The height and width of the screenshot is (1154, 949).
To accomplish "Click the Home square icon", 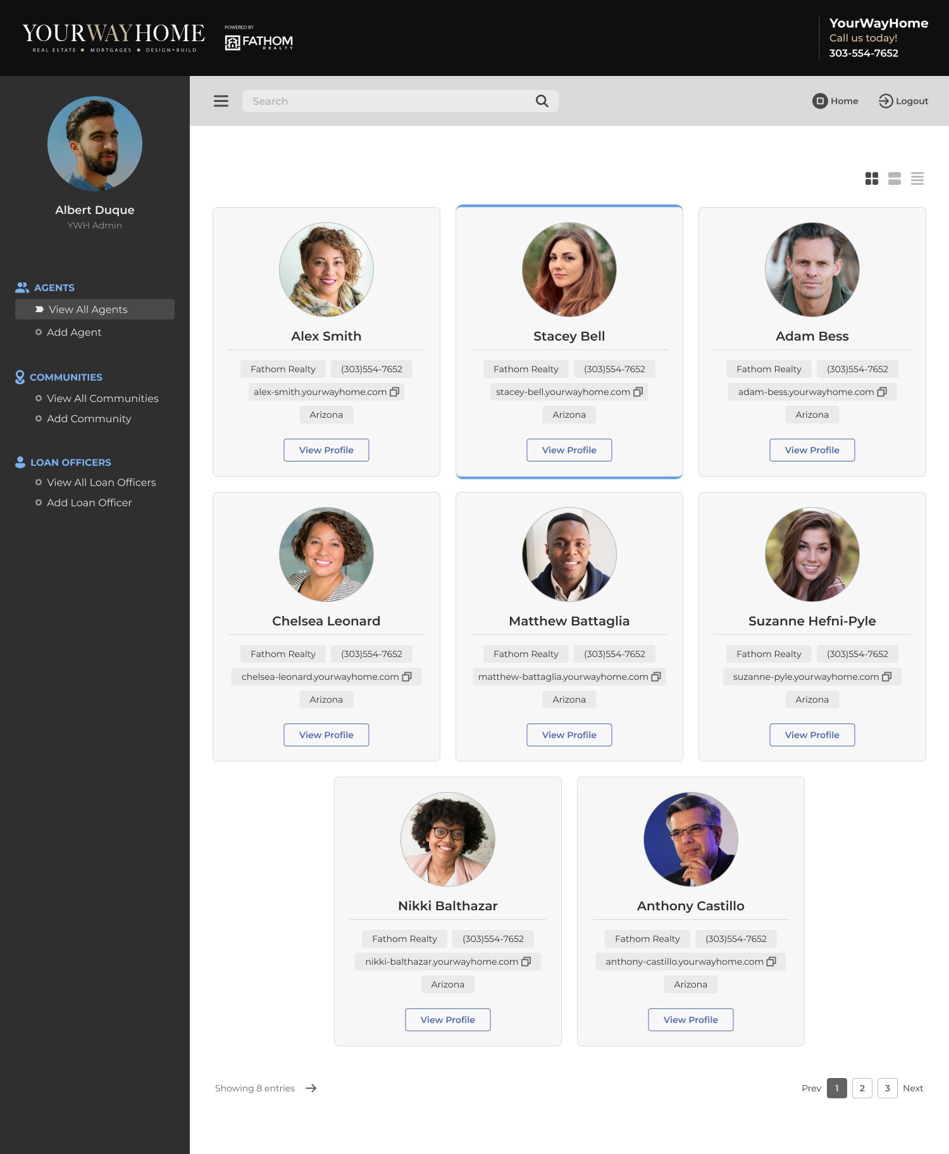I will pyautogui.click(x=820, y=101).
